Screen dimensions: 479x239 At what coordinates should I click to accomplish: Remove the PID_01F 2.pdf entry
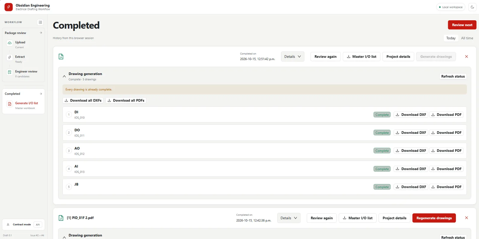click(466, 218)
